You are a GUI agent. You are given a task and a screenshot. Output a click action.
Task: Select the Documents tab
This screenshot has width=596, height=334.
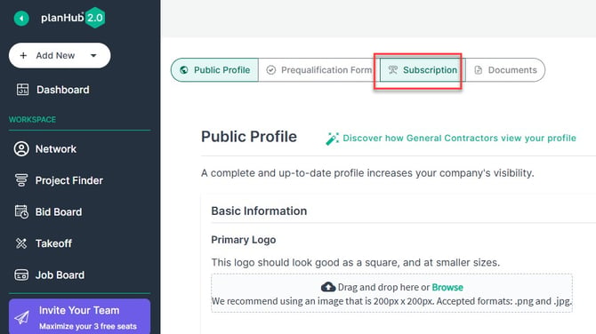[x=505, y=70]
